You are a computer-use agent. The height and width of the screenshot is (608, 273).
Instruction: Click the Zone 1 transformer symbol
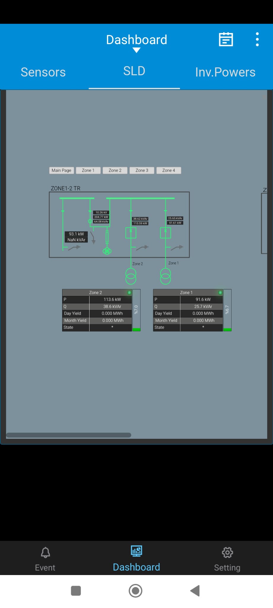pyautogui.click(x=165, y=276)
